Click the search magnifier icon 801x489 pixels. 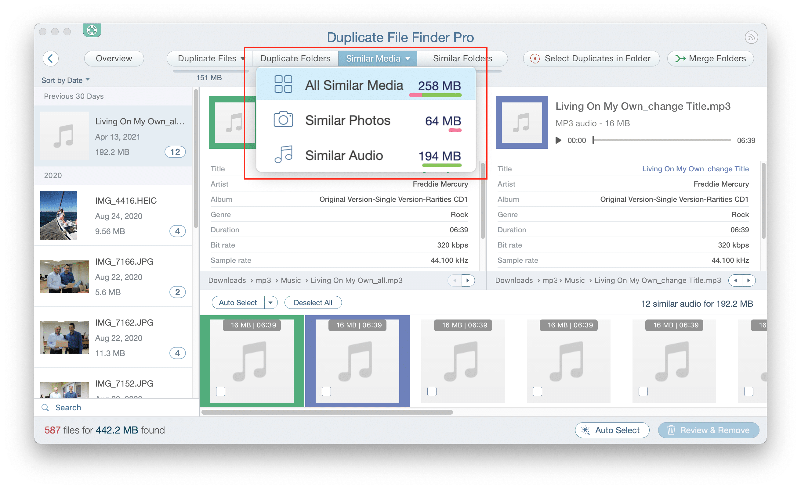click(45, 408)
